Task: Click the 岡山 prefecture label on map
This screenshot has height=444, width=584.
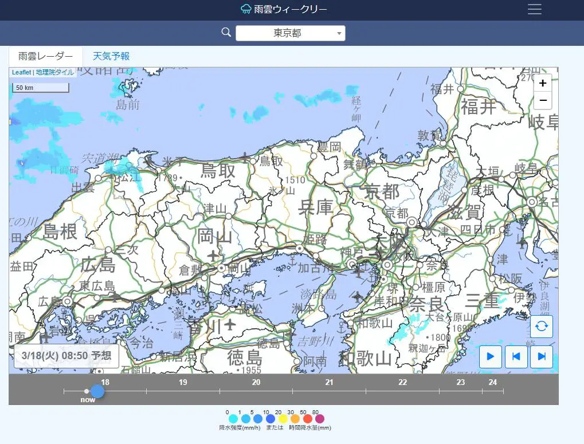Action: 214,237
